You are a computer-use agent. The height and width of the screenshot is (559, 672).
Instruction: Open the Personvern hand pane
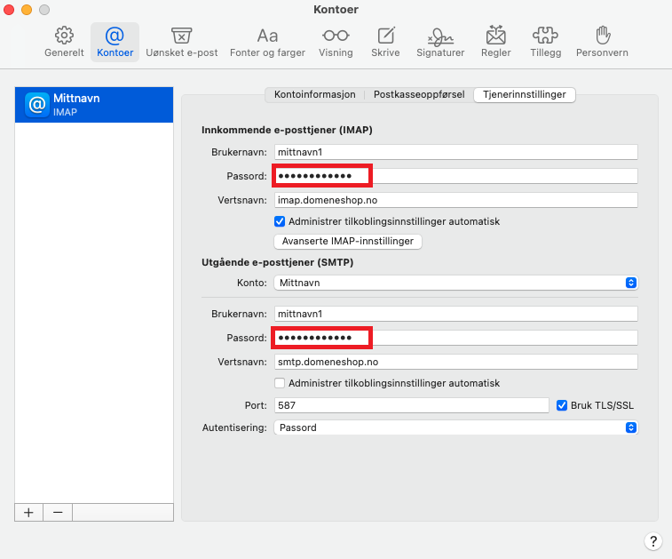602,42
